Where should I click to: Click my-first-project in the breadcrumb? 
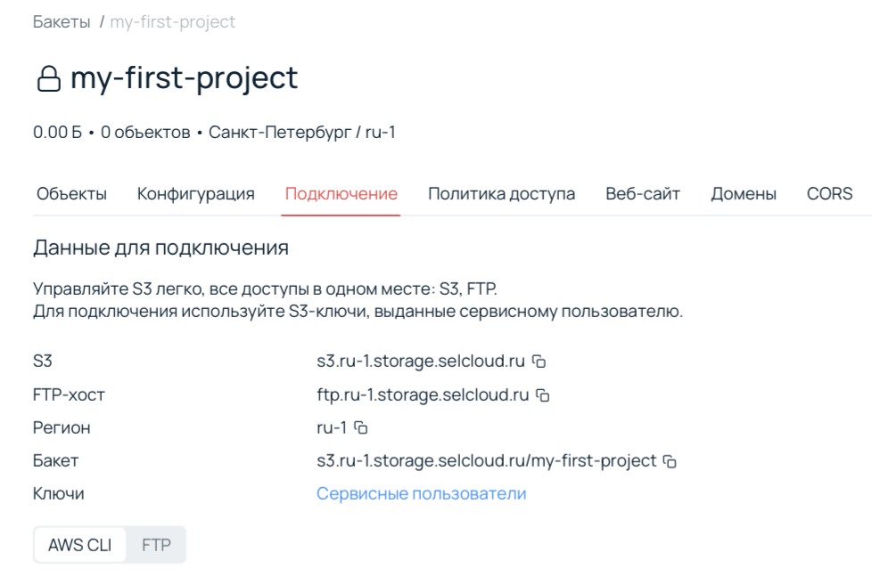tap(172, 22)
